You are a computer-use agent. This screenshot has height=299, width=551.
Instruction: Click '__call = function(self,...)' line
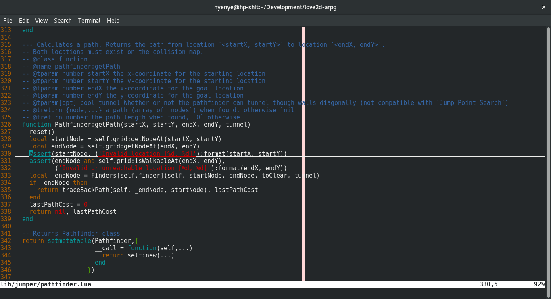(144, 248)
